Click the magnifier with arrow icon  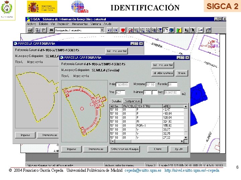160,30
